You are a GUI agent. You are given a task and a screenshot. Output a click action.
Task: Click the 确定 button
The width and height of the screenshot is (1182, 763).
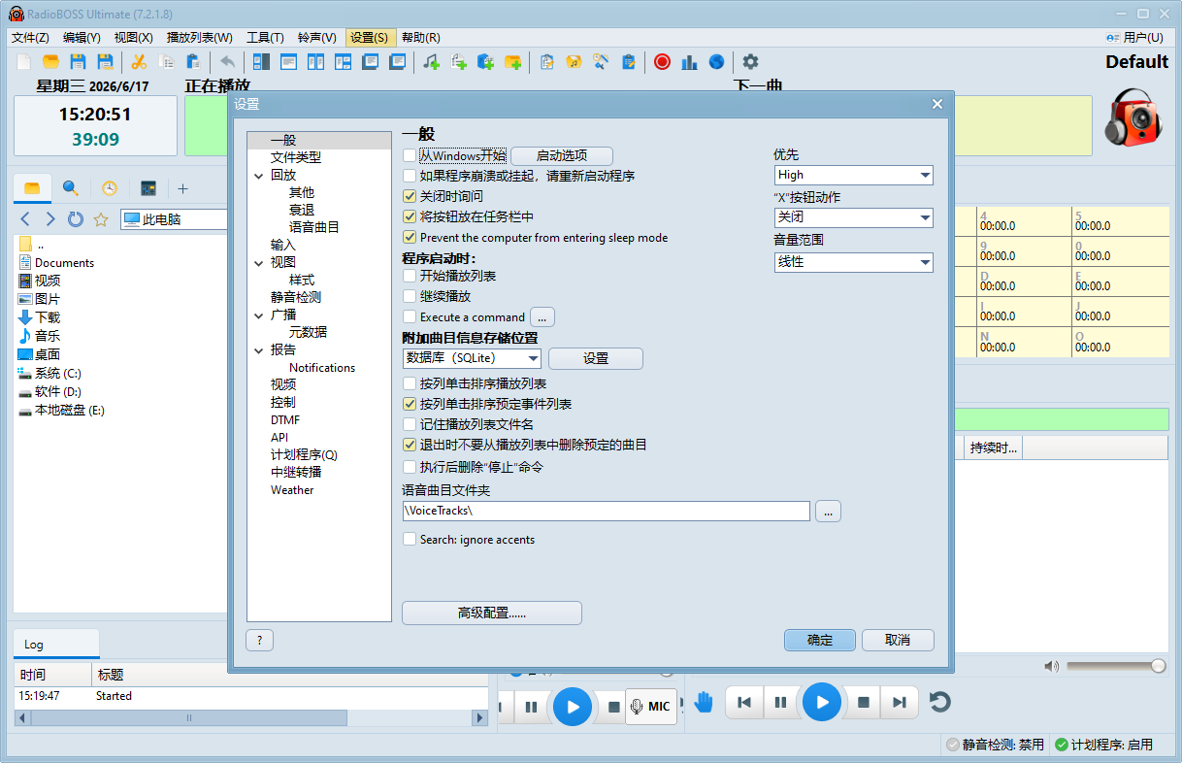pos(820,640)
